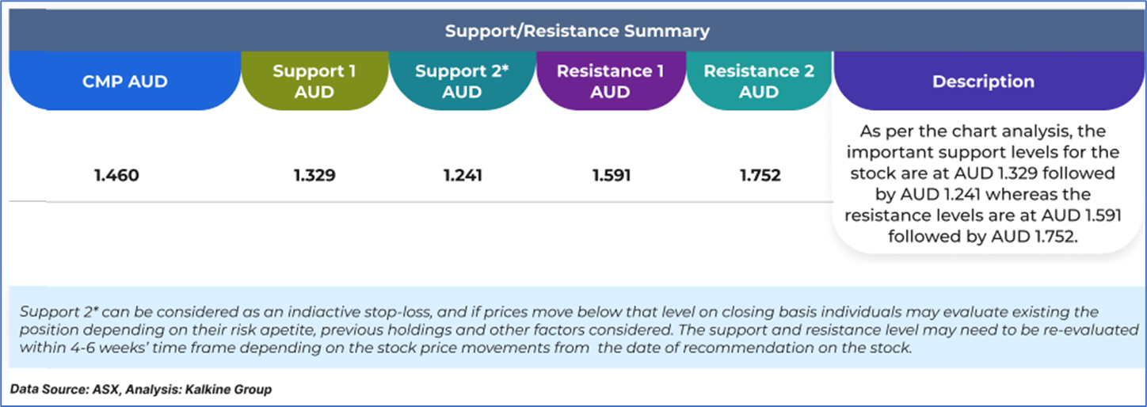The width and height of the screenshot is (1147, 407).
Task: Click the purple Resistance 1 AUD header
Action: (610, 82)
